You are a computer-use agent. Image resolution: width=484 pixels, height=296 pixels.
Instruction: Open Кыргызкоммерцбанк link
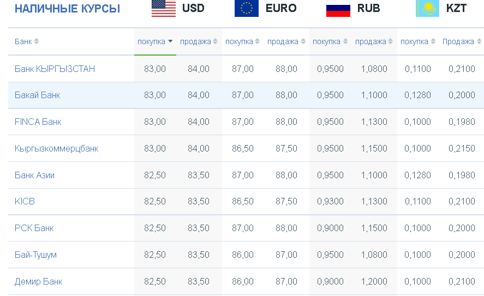(x=57, y=149)
